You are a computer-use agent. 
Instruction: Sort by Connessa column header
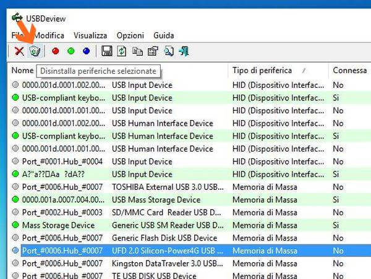[350, 71]
